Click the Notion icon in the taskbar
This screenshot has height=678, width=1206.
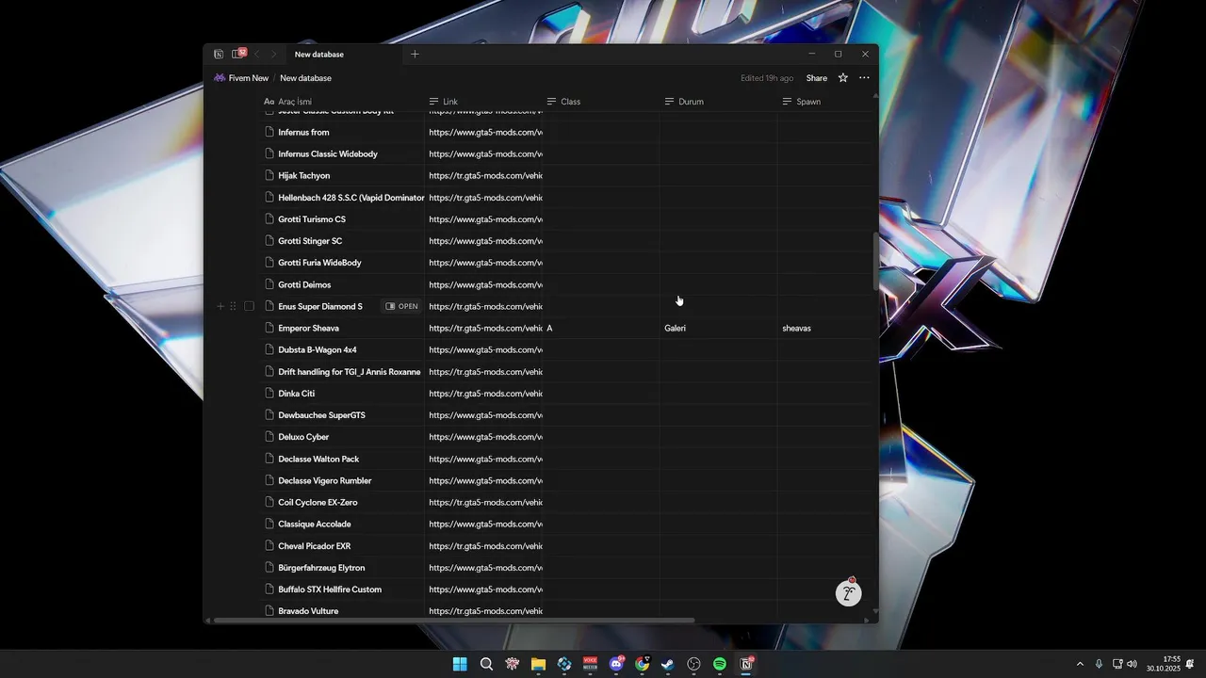(745, 664)
